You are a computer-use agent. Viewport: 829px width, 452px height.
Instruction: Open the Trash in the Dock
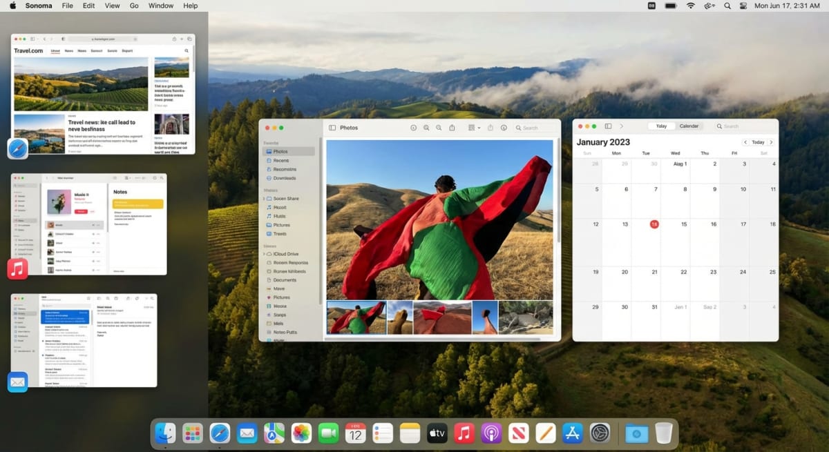(x=664, y=433)
